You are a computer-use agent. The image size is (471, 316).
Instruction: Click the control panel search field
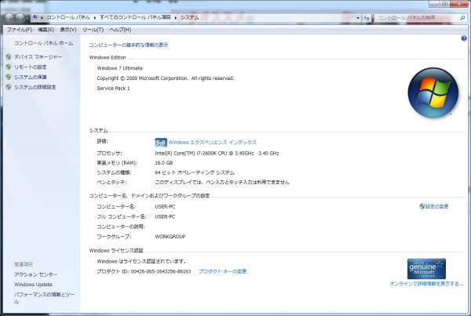(418, 18)
